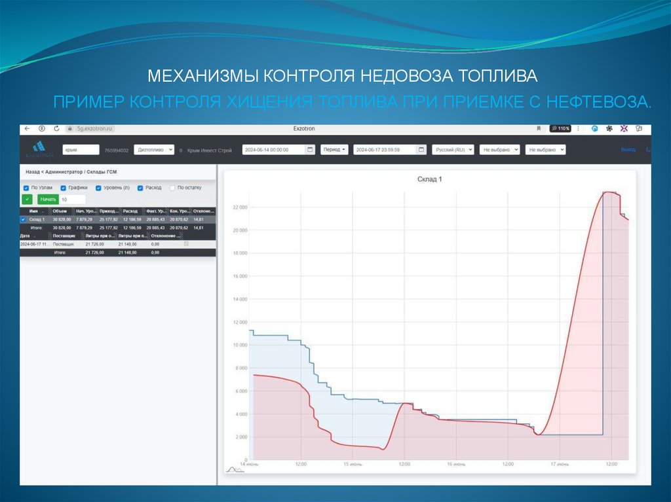The height and width of the screenshot is (502, 671).
Task: Click the 'Назад' breadcrumb link
Action: [x=32, y=172]
